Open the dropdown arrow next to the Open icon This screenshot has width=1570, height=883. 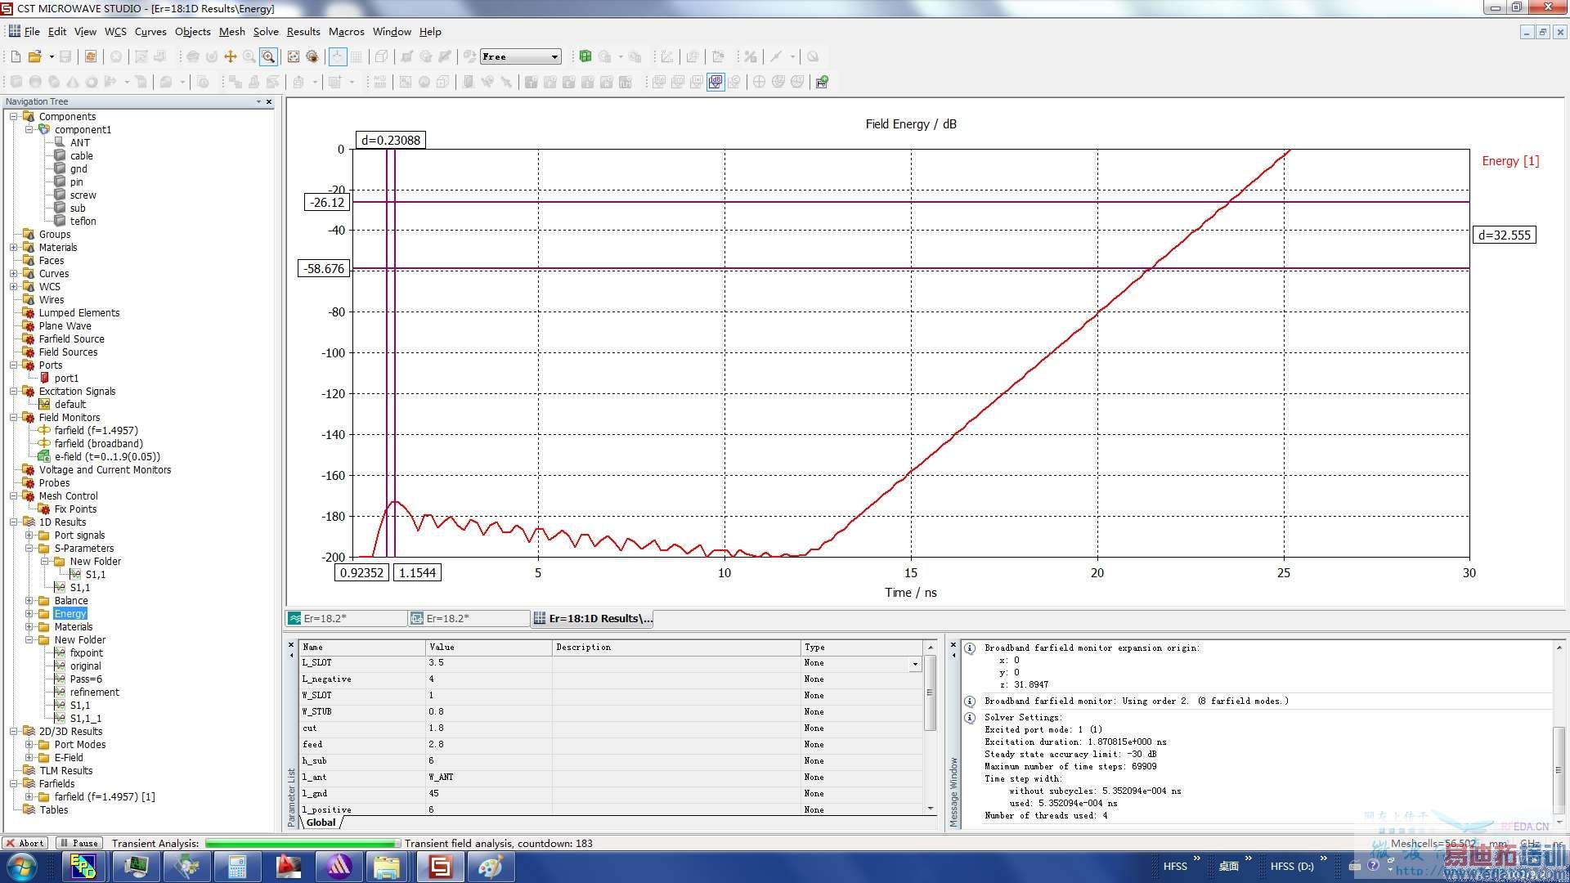tap(52, 56)
